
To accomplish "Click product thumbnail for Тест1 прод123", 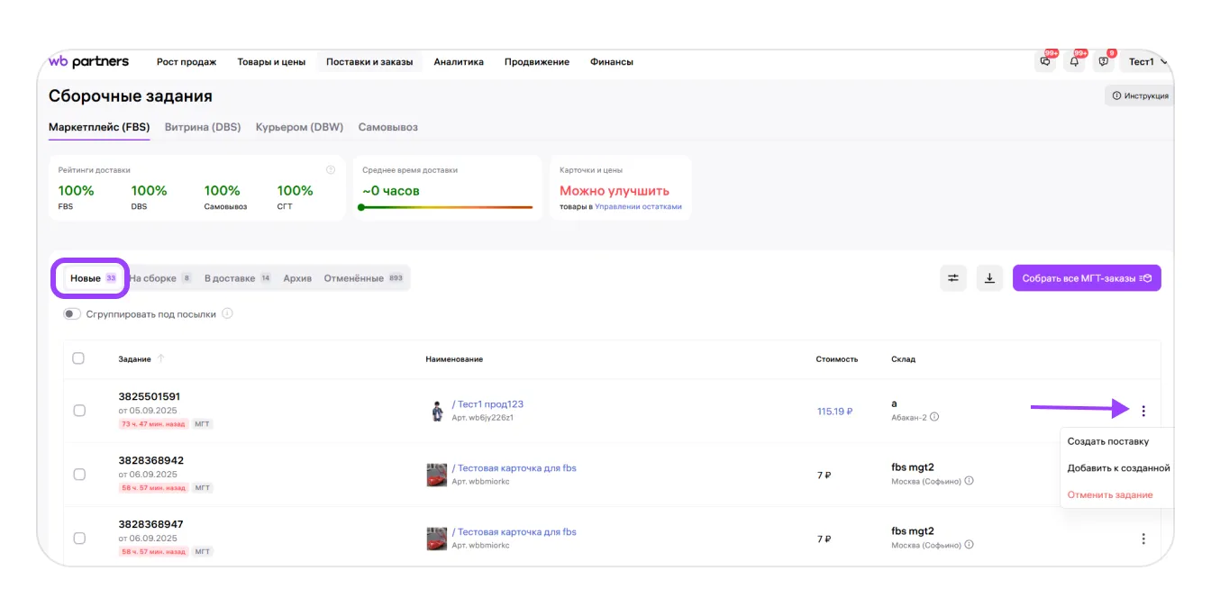I will 437,412.
